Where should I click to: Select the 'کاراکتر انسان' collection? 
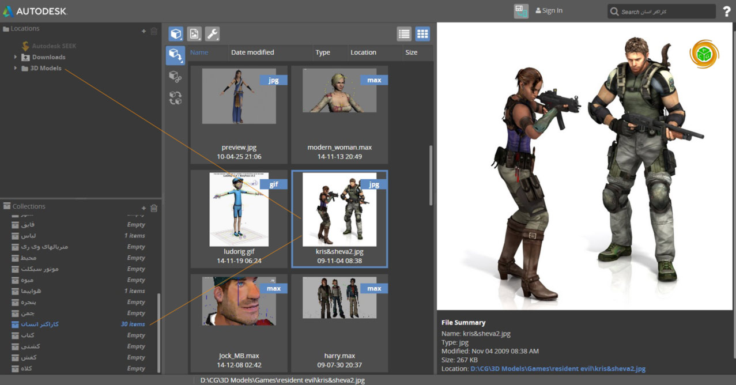point(40,324)
